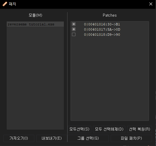Click 파일 패치(P) button
The width and height of the screenshot is (156, 146).
click(x=131, y=138)
